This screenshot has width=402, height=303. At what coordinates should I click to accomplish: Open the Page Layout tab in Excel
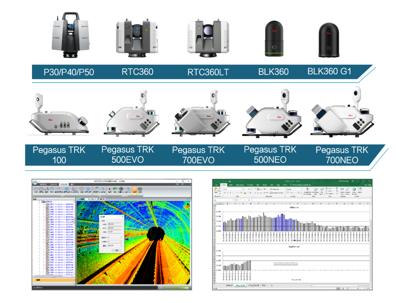(240, 185)
